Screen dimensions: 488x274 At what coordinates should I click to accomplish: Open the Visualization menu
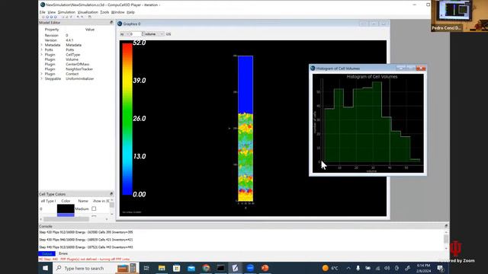pos(88,12)
